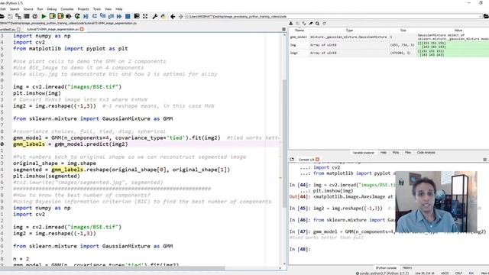Viewport: 489px width, 275px height.
Task: Click Run cell and advance icon
Action: (x=60, y=16)
